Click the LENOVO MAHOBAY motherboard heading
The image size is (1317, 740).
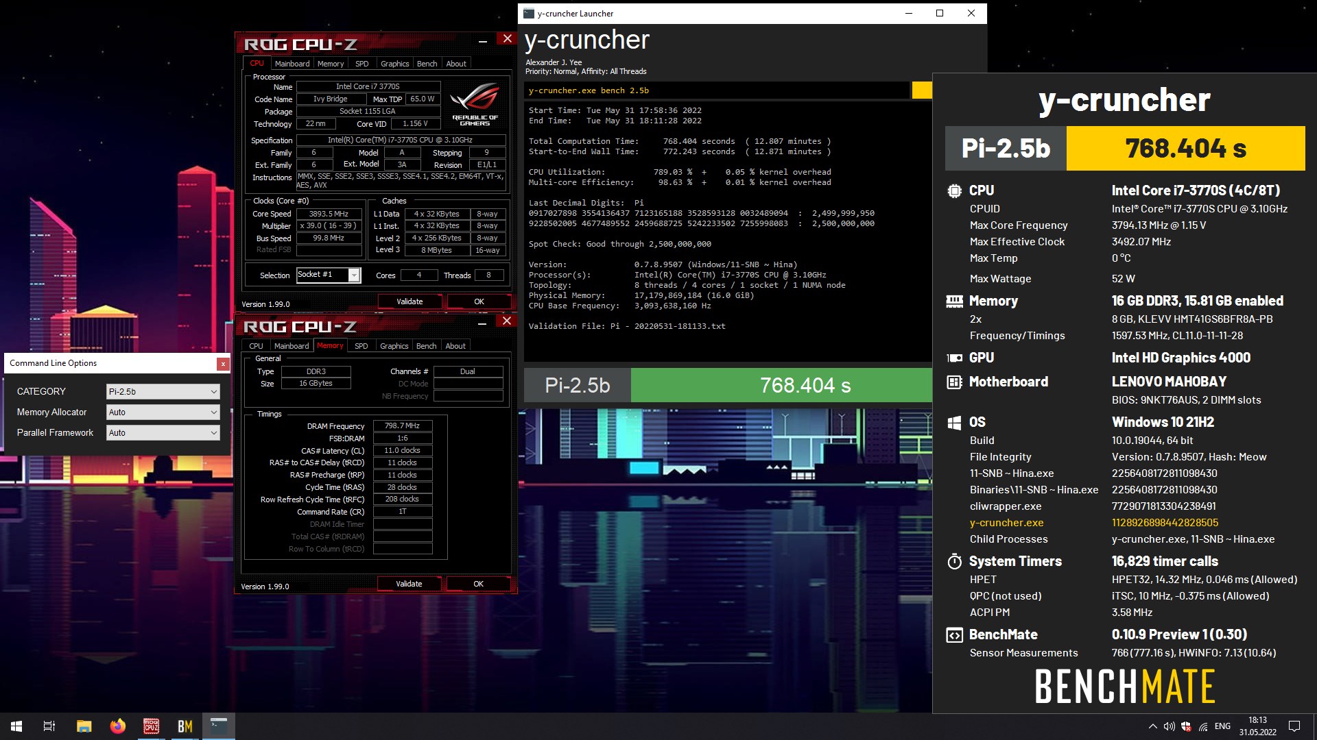(1169, 382)
